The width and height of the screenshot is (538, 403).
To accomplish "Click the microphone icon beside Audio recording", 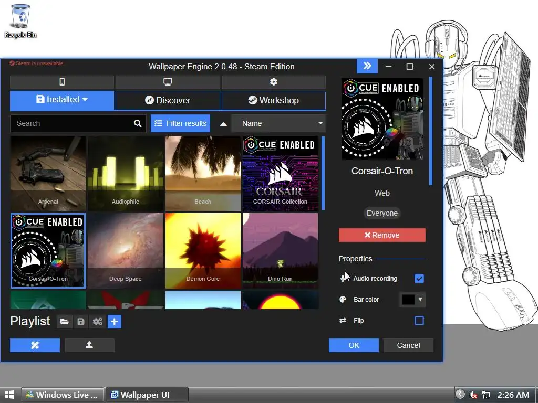I will coord(343,278).
